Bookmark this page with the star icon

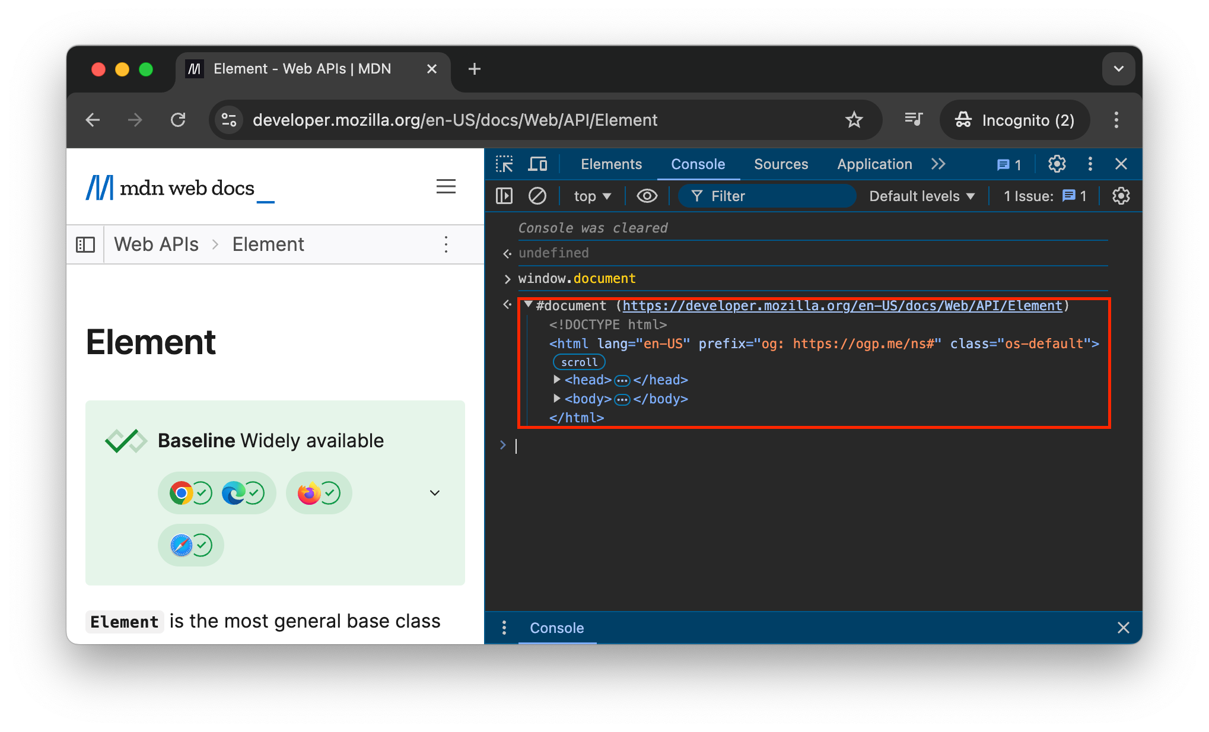tap(854, 120)
